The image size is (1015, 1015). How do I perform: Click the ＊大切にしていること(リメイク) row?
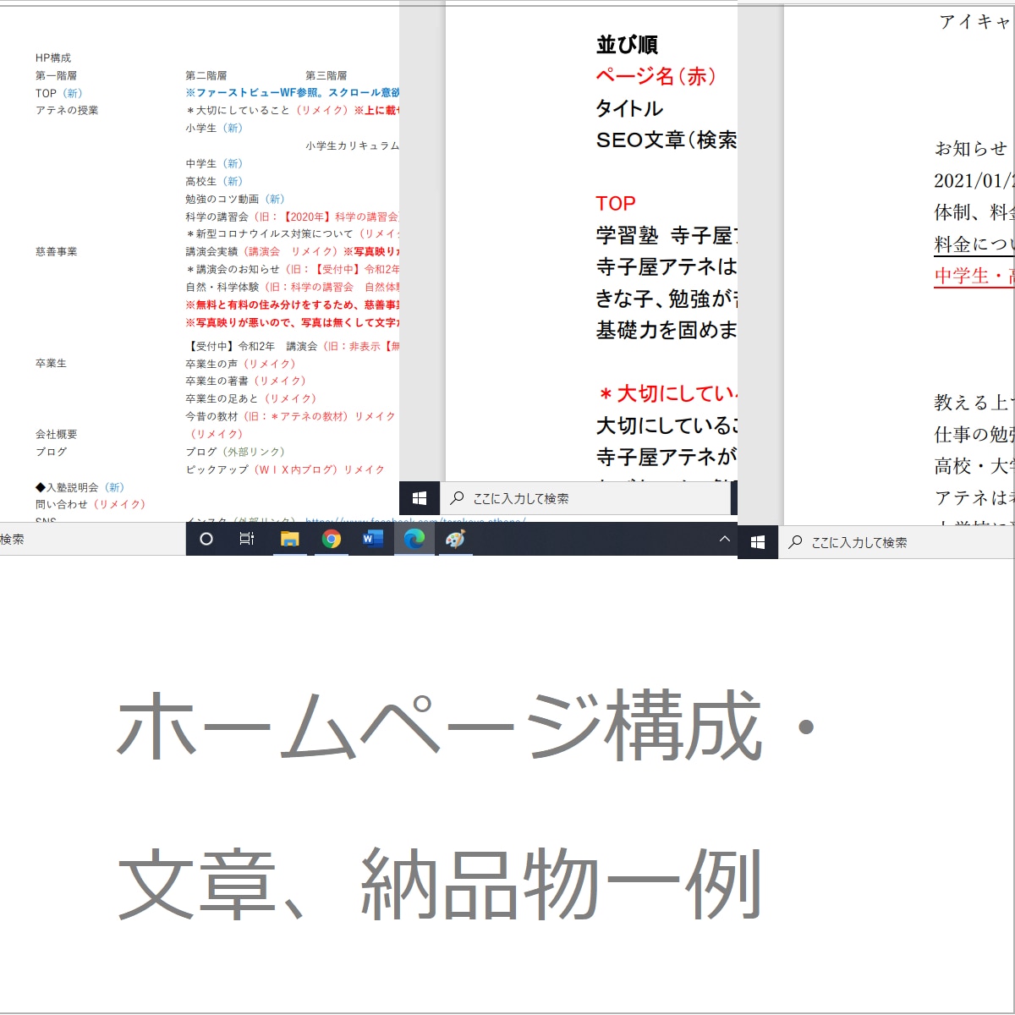(x=293, y=110)
